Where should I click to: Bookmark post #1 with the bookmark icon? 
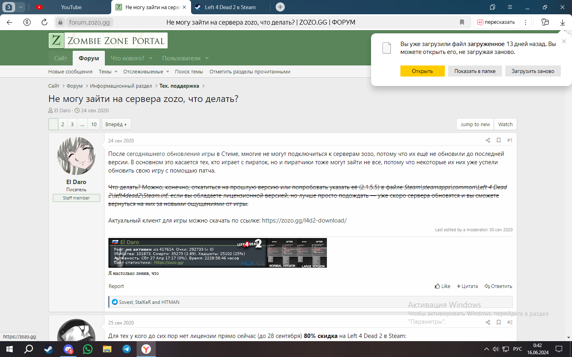click(x=499, y=140)
